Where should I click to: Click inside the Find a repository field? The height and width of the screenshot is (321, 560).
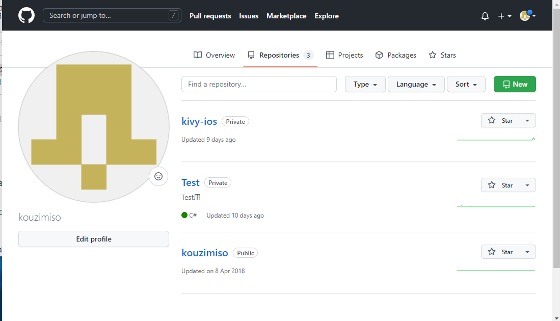coord(259,84)
